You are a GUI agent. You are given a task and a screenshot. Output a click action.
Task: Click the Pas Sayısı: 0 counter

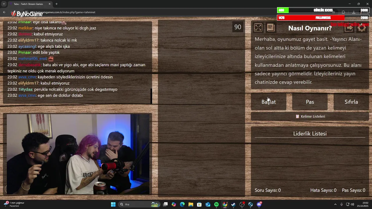pyautogui.click(x=353, y=190)
